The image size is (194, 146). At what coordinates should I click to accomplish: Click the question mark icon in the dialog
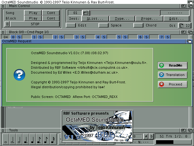tap(19, 74)
